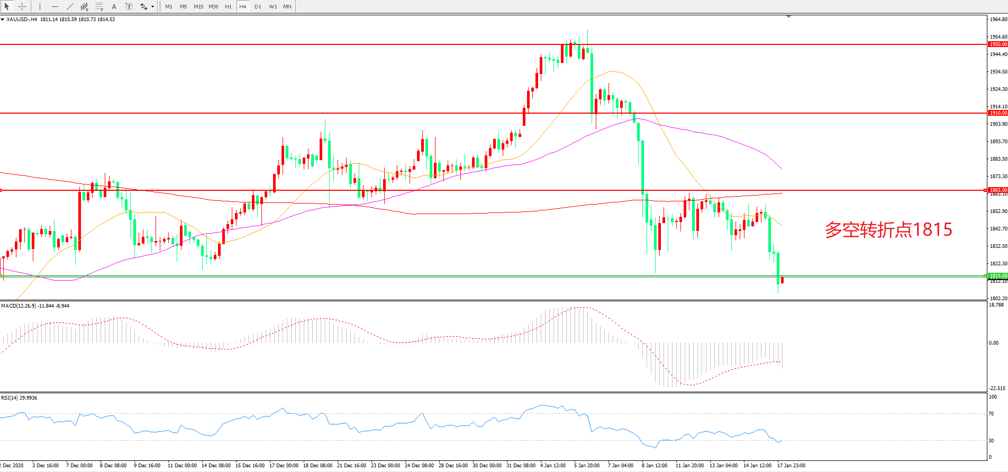Switch to M15 timeframe
This screenshot has width=1008, height=472.
click(198, 6)
